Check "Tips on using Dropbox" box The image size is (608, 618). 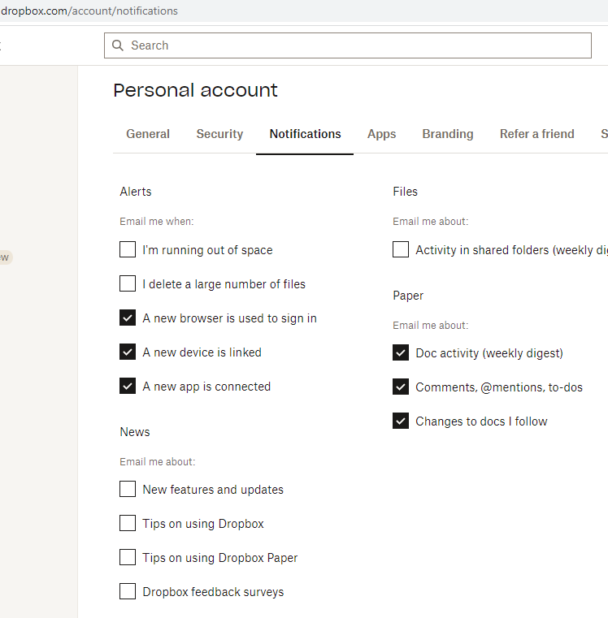click(128, 523)
